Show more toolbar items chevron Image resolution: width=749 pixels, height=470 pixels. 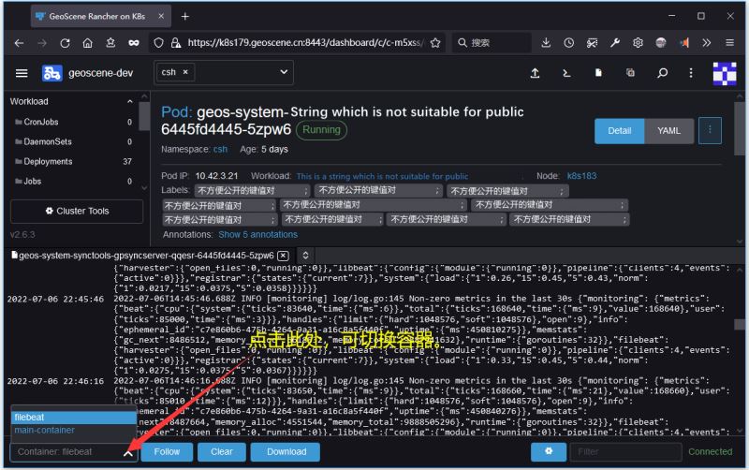(x=707, y=43)
